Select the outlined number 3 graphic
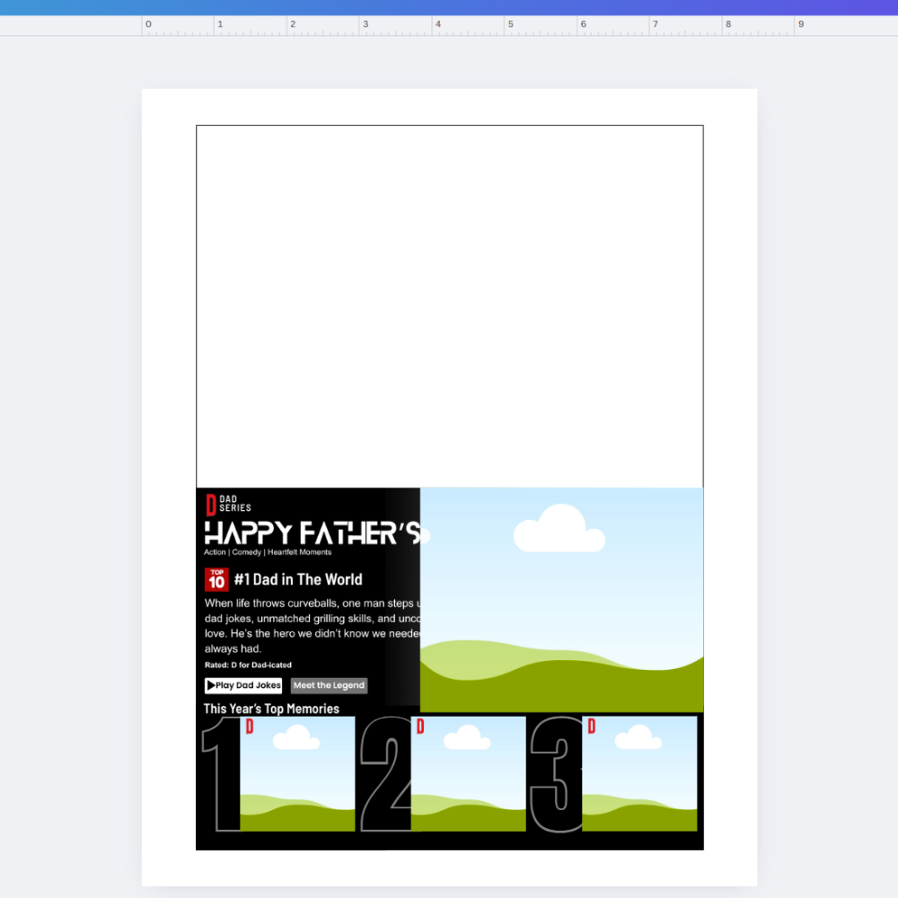 tap(556, 774)
